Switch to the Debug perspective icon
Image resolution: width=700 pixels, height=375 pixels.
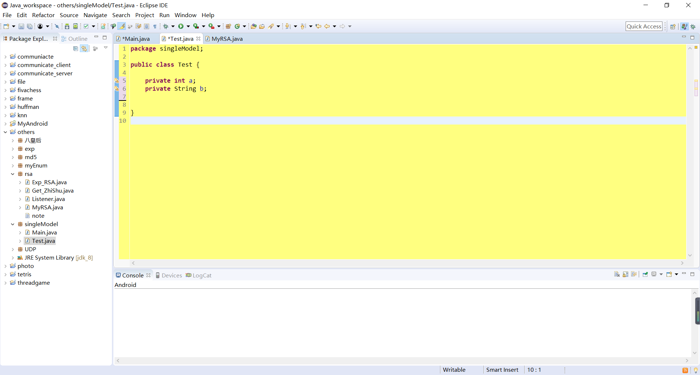click(693, 27)
